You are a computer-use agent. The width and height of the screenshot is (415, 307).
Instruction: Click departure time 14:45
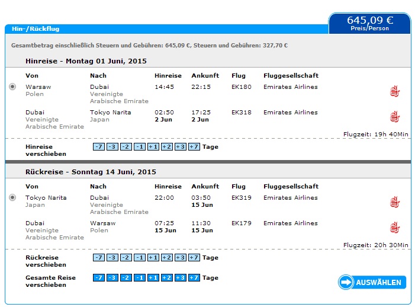click(164, 87)
